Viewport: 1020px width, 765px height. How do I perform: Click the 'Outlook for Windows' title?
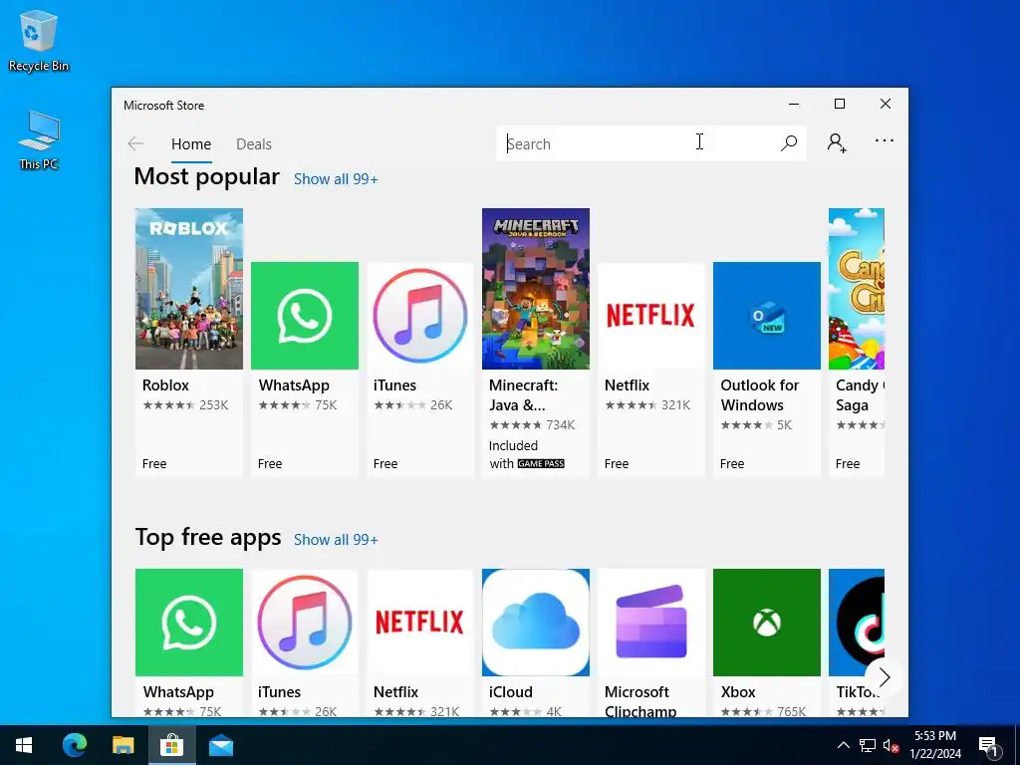pyautogui.click(x=760, y=394)
